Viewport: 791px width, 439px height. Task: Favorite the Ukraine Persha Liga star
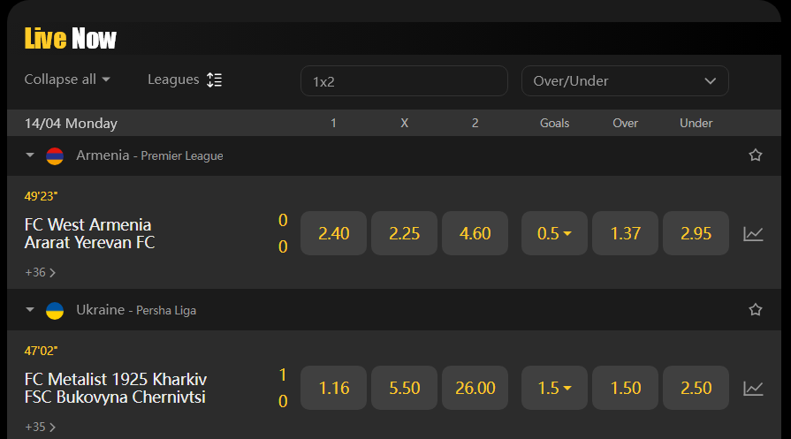[755, 309]
